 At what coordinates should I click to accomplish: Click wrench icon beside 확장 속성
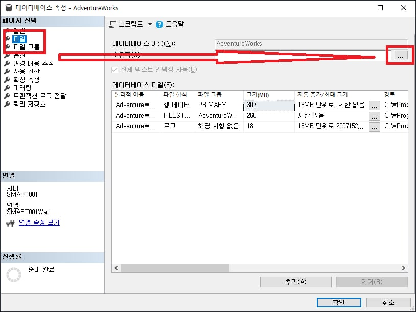pyautogui.click(x=7, y=80)
